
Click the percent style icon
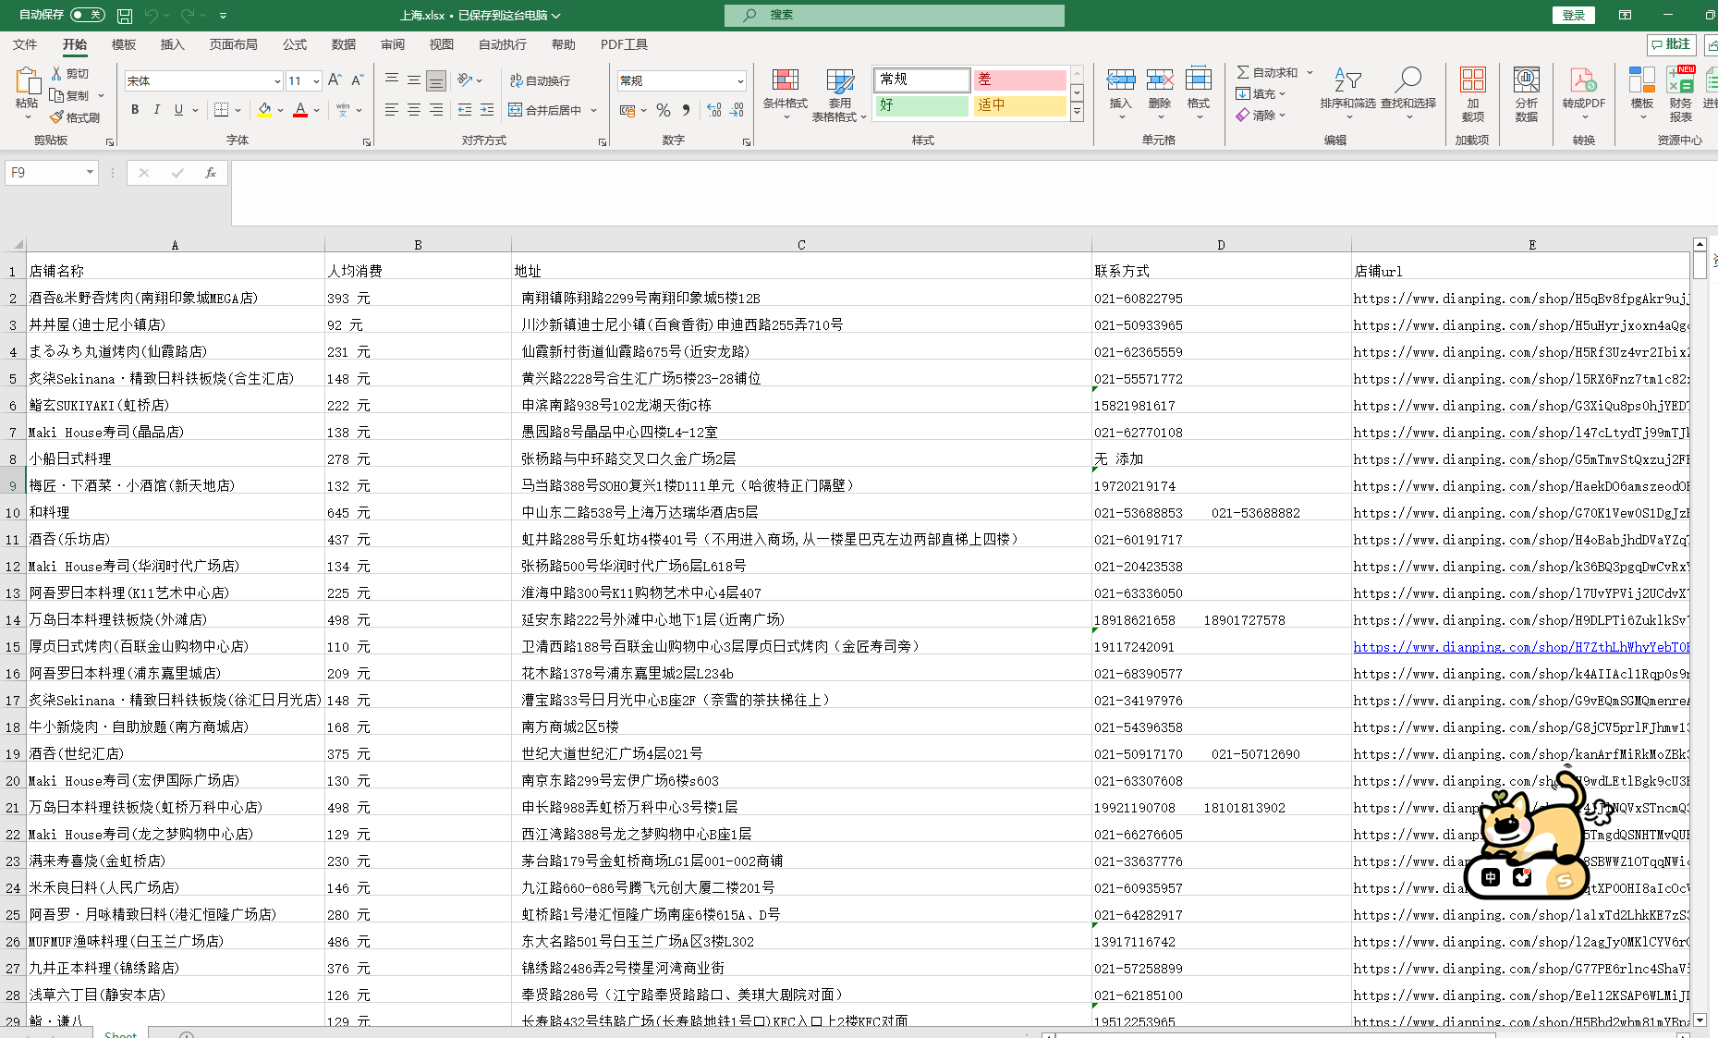coord(664,110)
